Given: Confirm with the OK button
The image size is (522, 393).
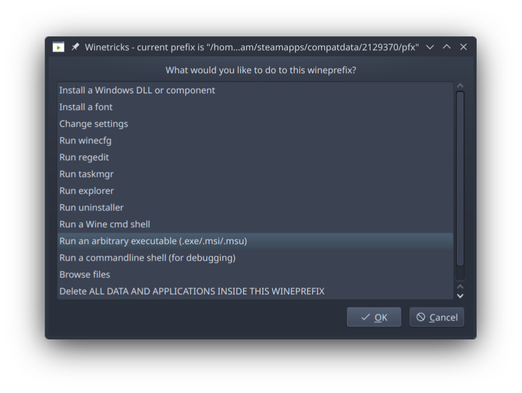Looking at the screenshot, I should [374, 317].
